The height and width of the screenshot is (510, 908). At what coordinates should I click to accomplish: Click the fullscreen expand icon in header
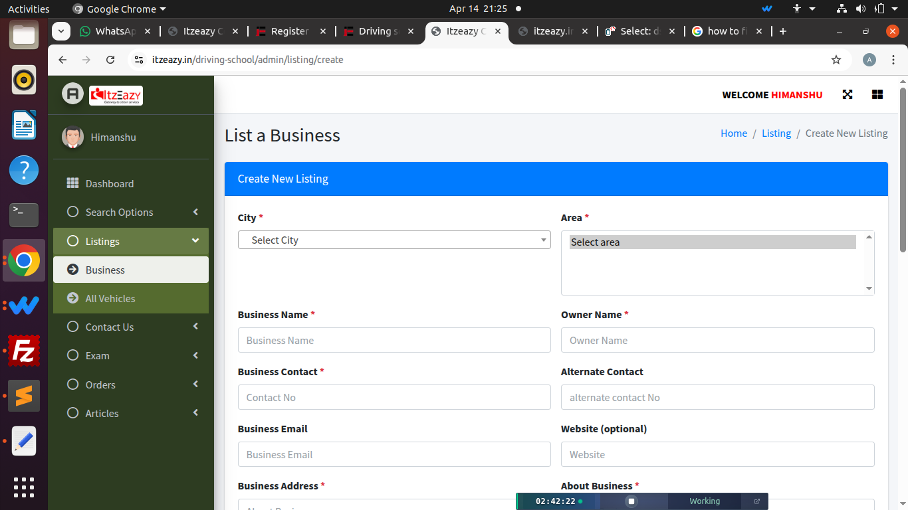pos(847,94)
